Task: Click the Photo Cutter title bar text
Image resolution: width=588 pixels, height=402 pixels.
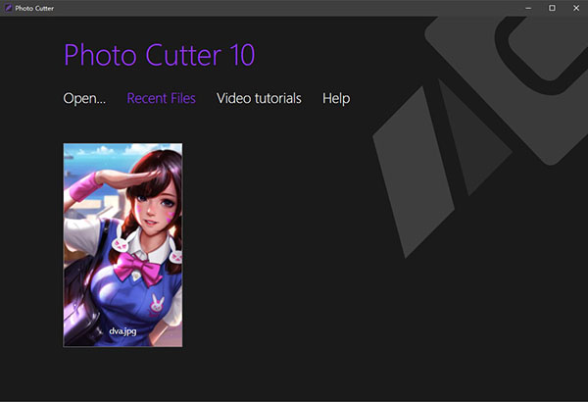Action: [x=34, y=8]
